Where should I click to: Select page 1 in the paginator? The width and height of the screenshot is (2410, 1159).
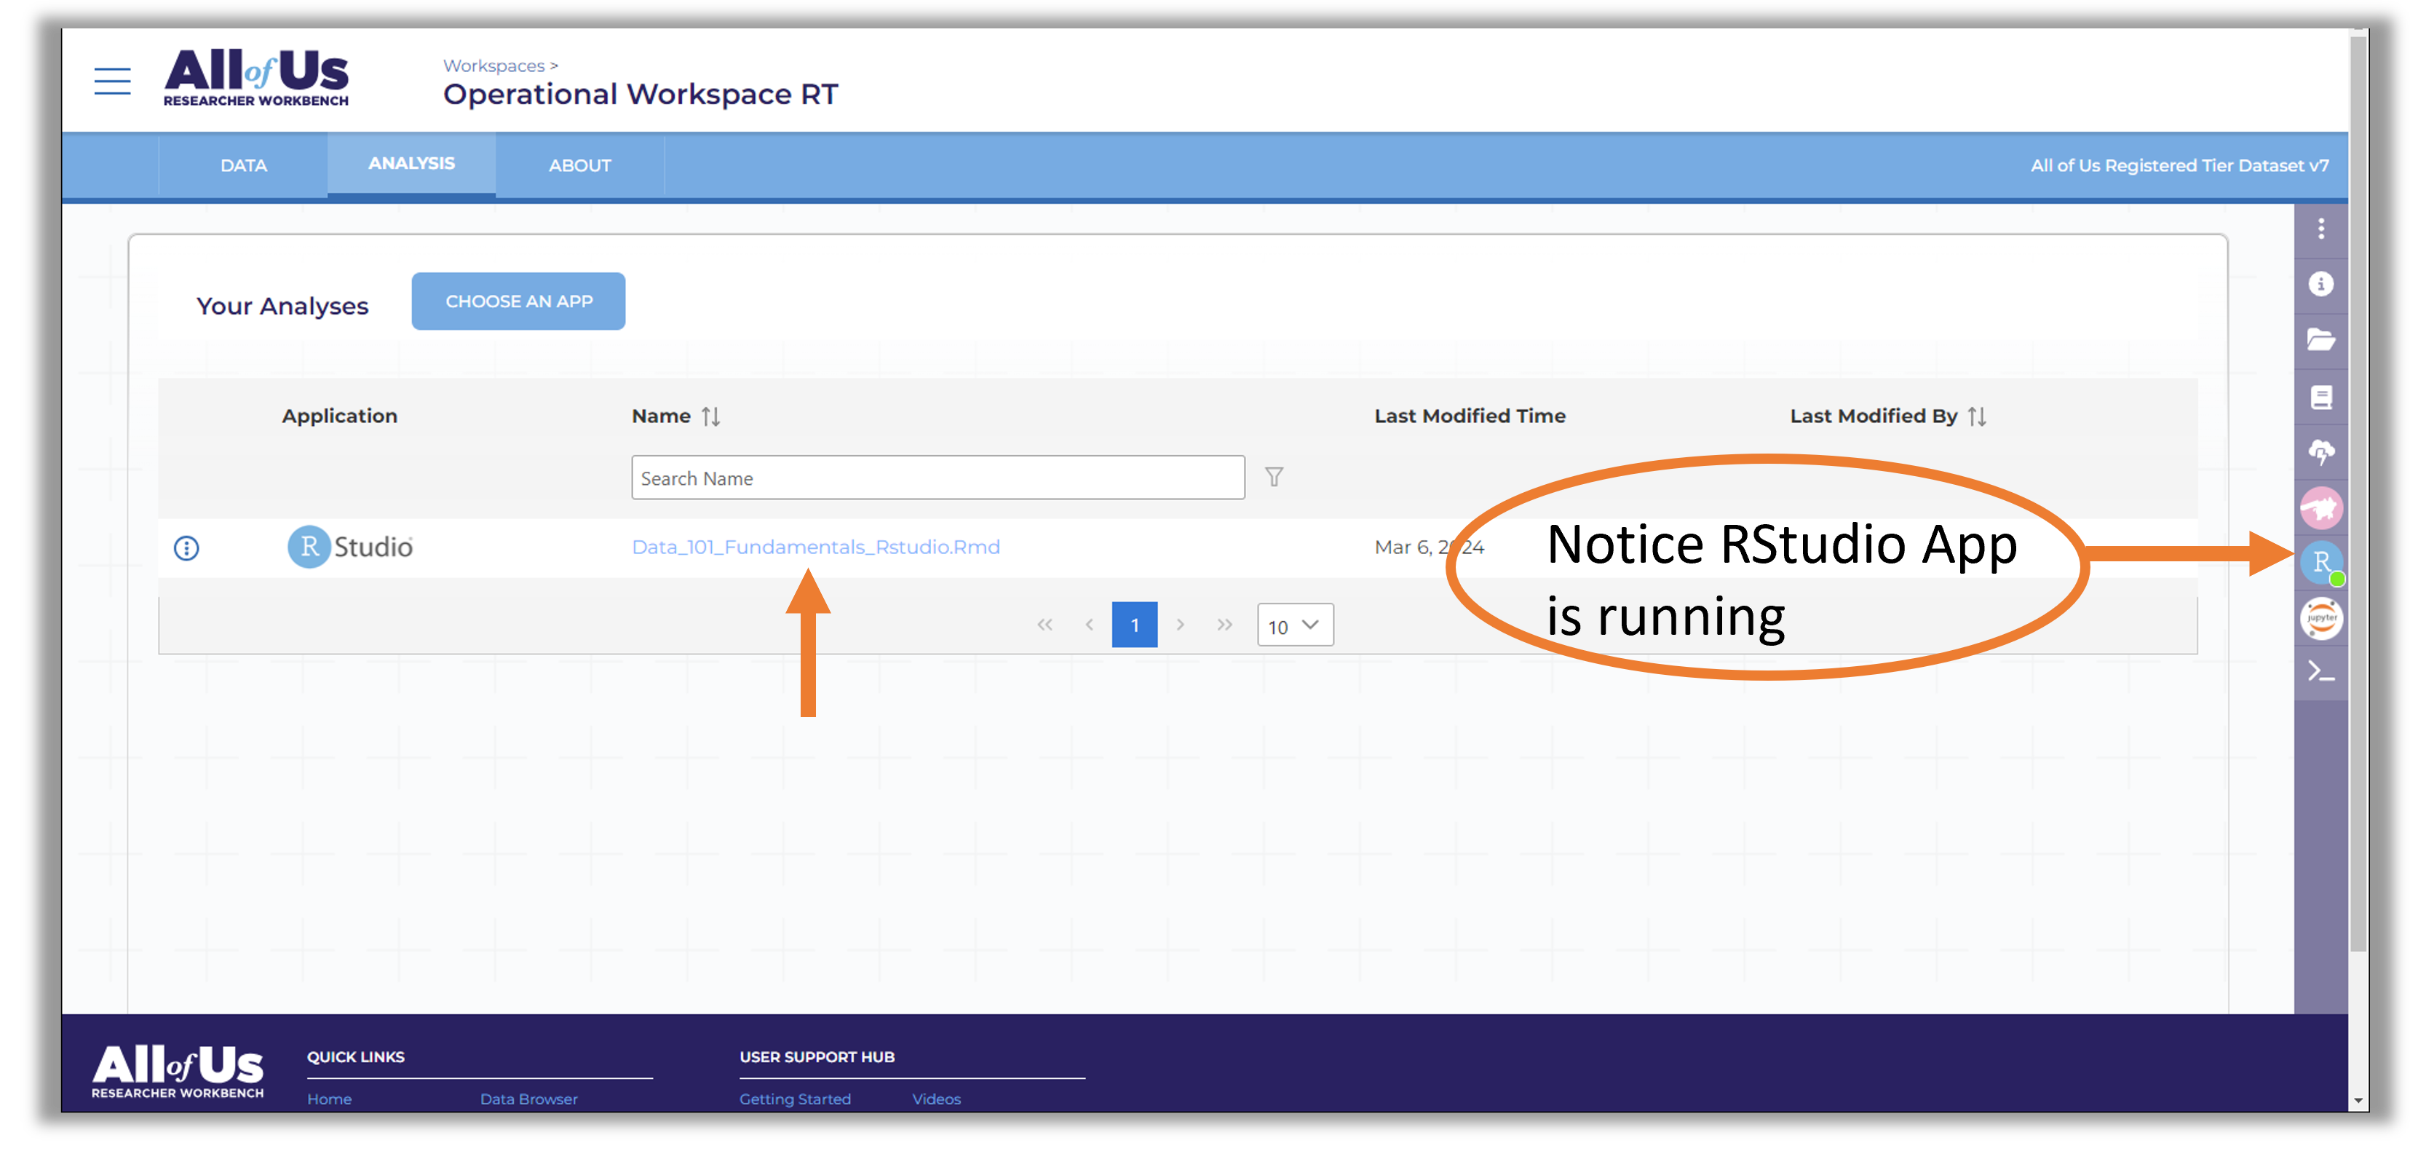pos(1134,624)
